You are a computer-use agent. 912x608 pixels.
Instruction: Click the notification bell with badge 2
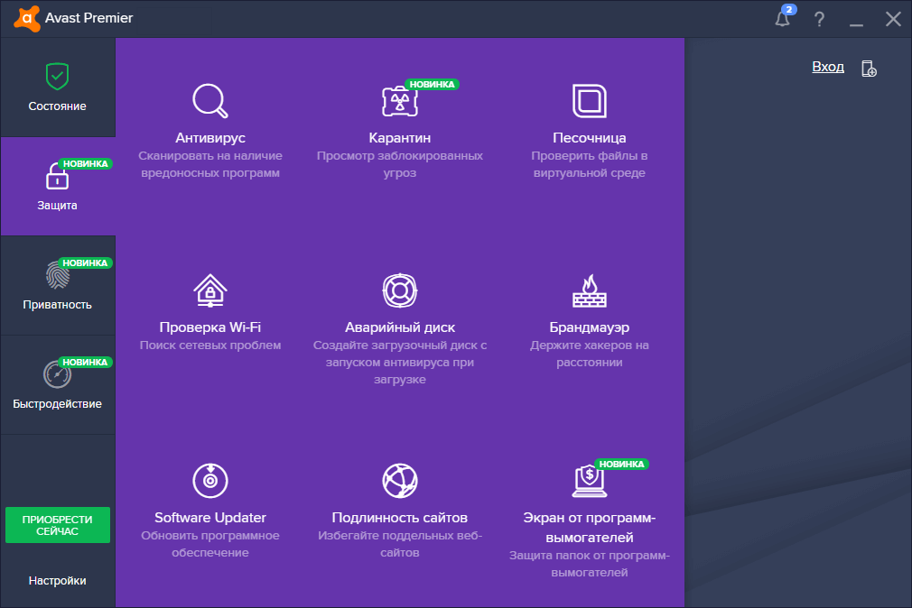781,18
